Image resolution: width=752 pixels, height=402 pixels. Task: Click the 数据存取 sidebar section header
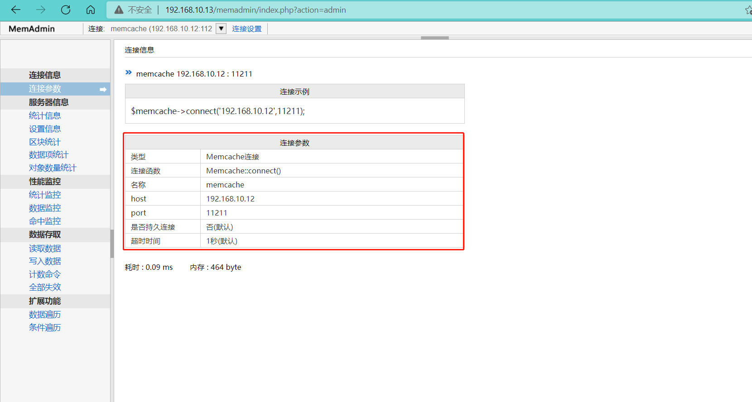click(x=55, y=234)
